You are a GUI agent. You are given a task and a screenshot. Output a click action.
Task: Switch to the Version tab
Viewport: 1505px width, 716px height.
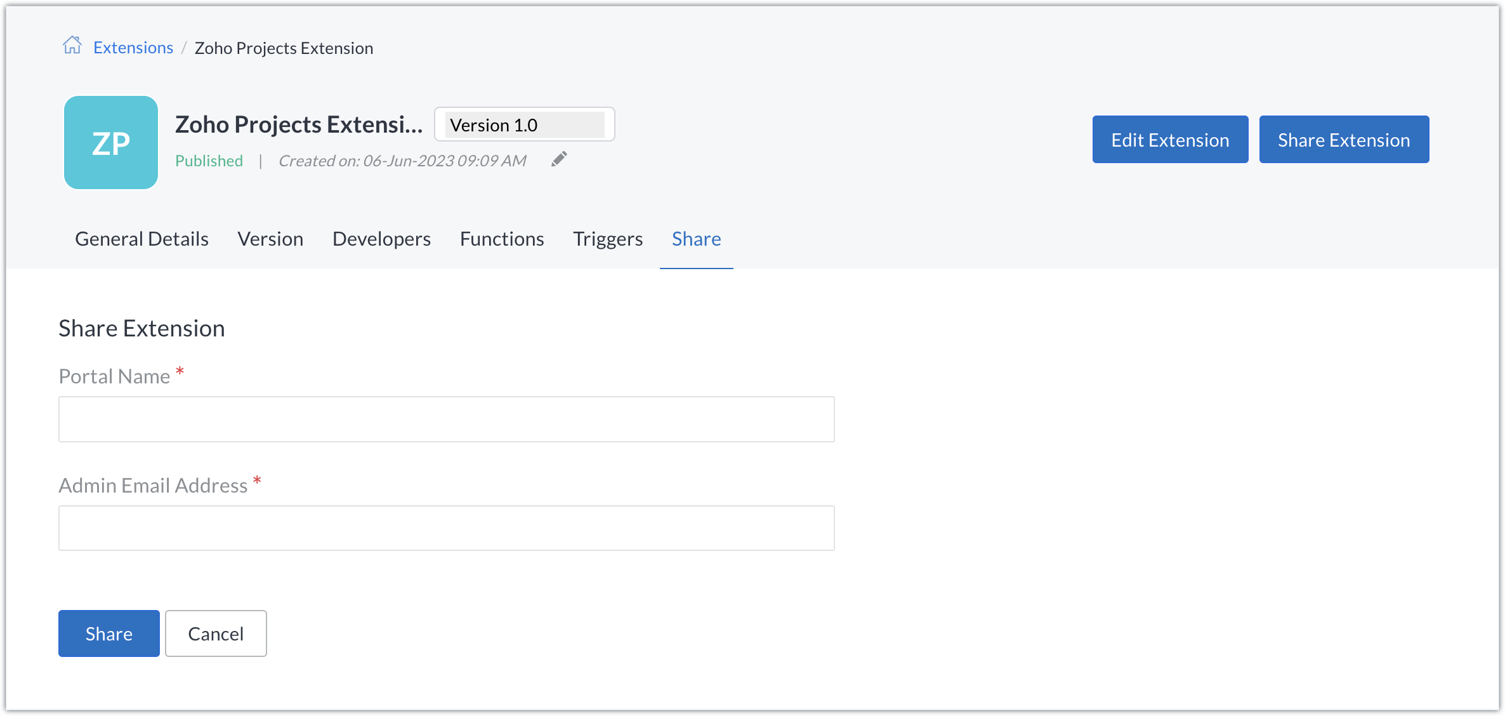click(x=270, y=239)
